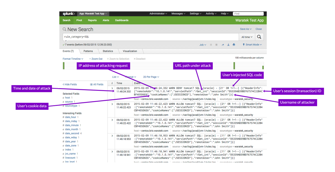Select the date_minute field
The width and height of the screenshot is (335, 172).
click(72, 125)
